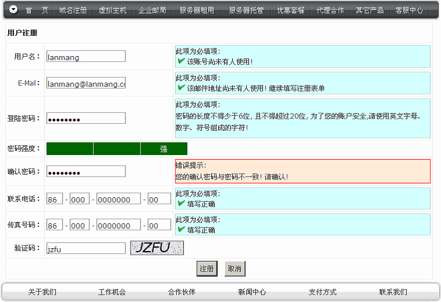Viewport: 441px width, 302px height.
Task: Click the password length hint text 密码的长度不得少于6位
Action: 212,116
